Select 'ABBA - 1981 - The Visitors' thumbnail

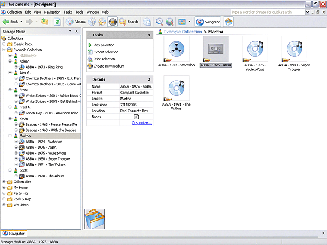(x=177, y=88)
